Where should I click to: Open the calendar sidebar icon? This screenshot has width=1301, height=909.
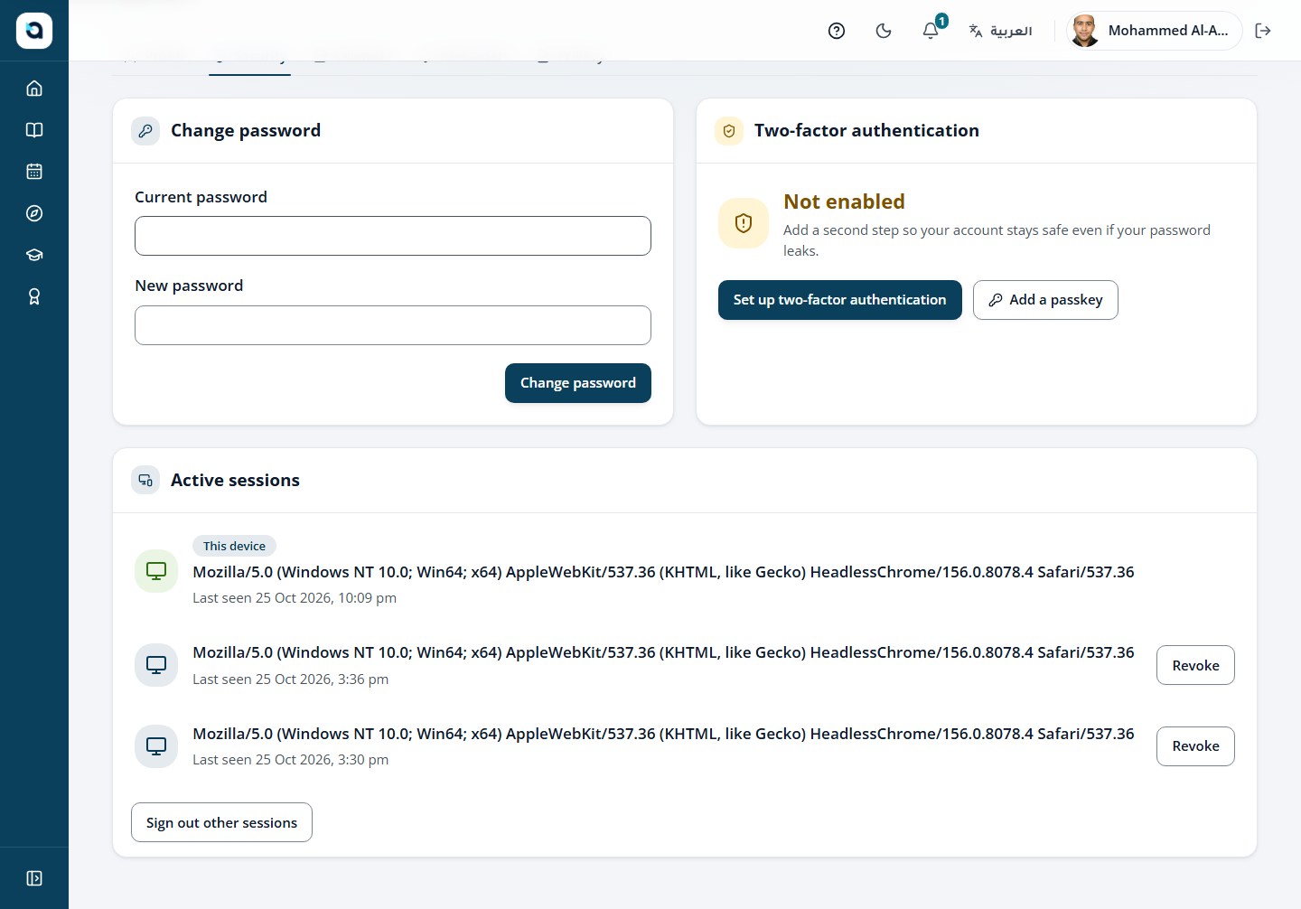[x=34, y=172]
